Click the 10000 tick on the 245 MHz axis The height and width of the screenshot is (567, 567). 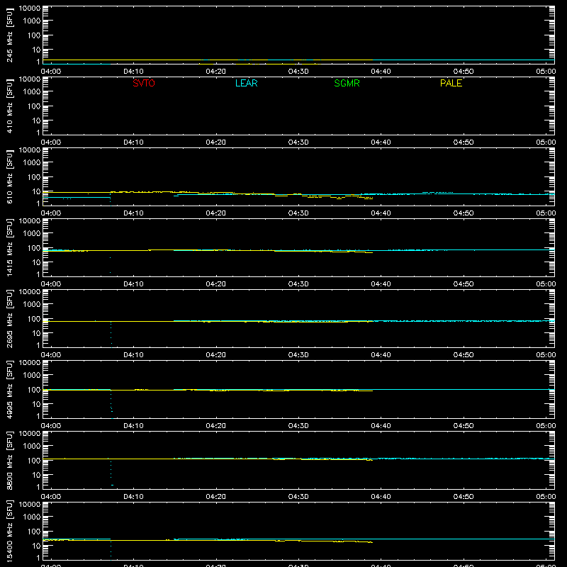click(30, 9)
